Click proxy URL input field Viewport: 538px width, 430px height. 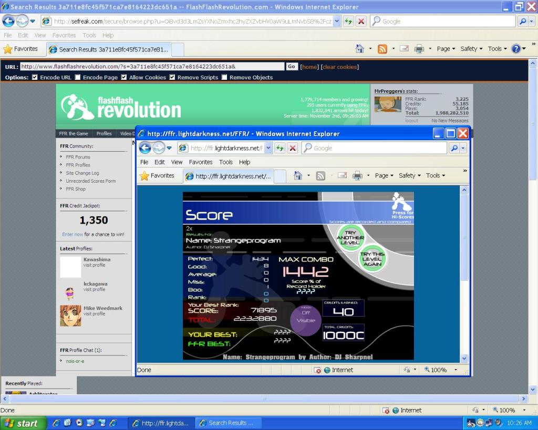coord(152,67)
